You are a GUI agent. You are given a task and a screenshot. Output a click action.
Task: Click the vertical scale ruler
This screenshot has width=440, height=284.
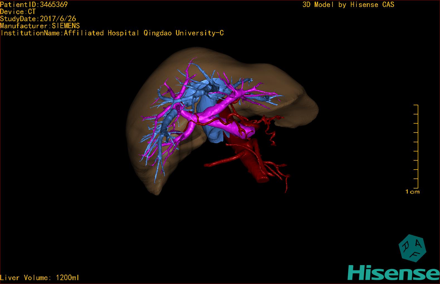coord(416,146)
